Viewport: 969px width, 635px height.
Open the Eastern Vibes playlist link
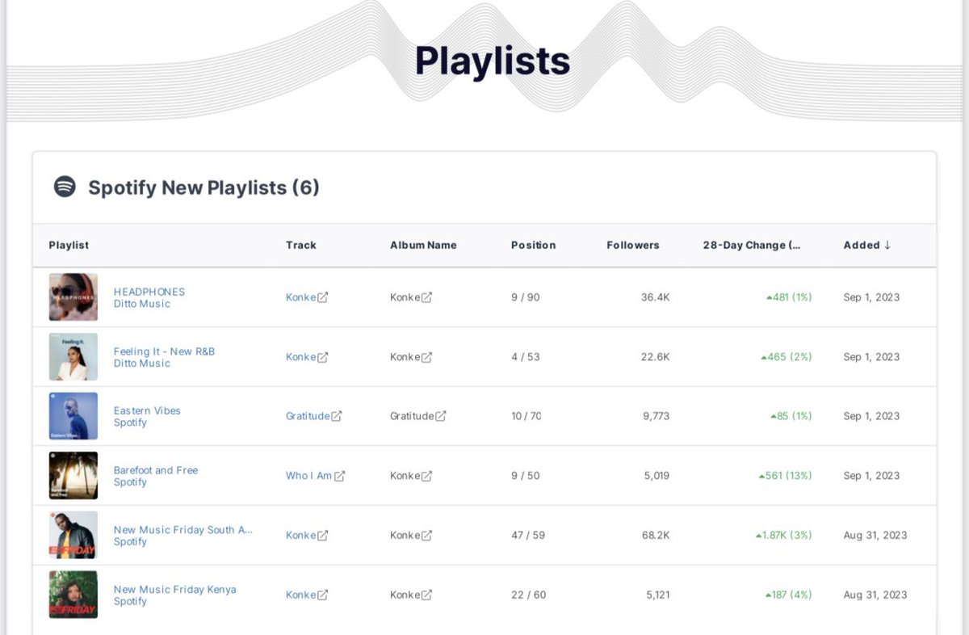click(146, 410)
